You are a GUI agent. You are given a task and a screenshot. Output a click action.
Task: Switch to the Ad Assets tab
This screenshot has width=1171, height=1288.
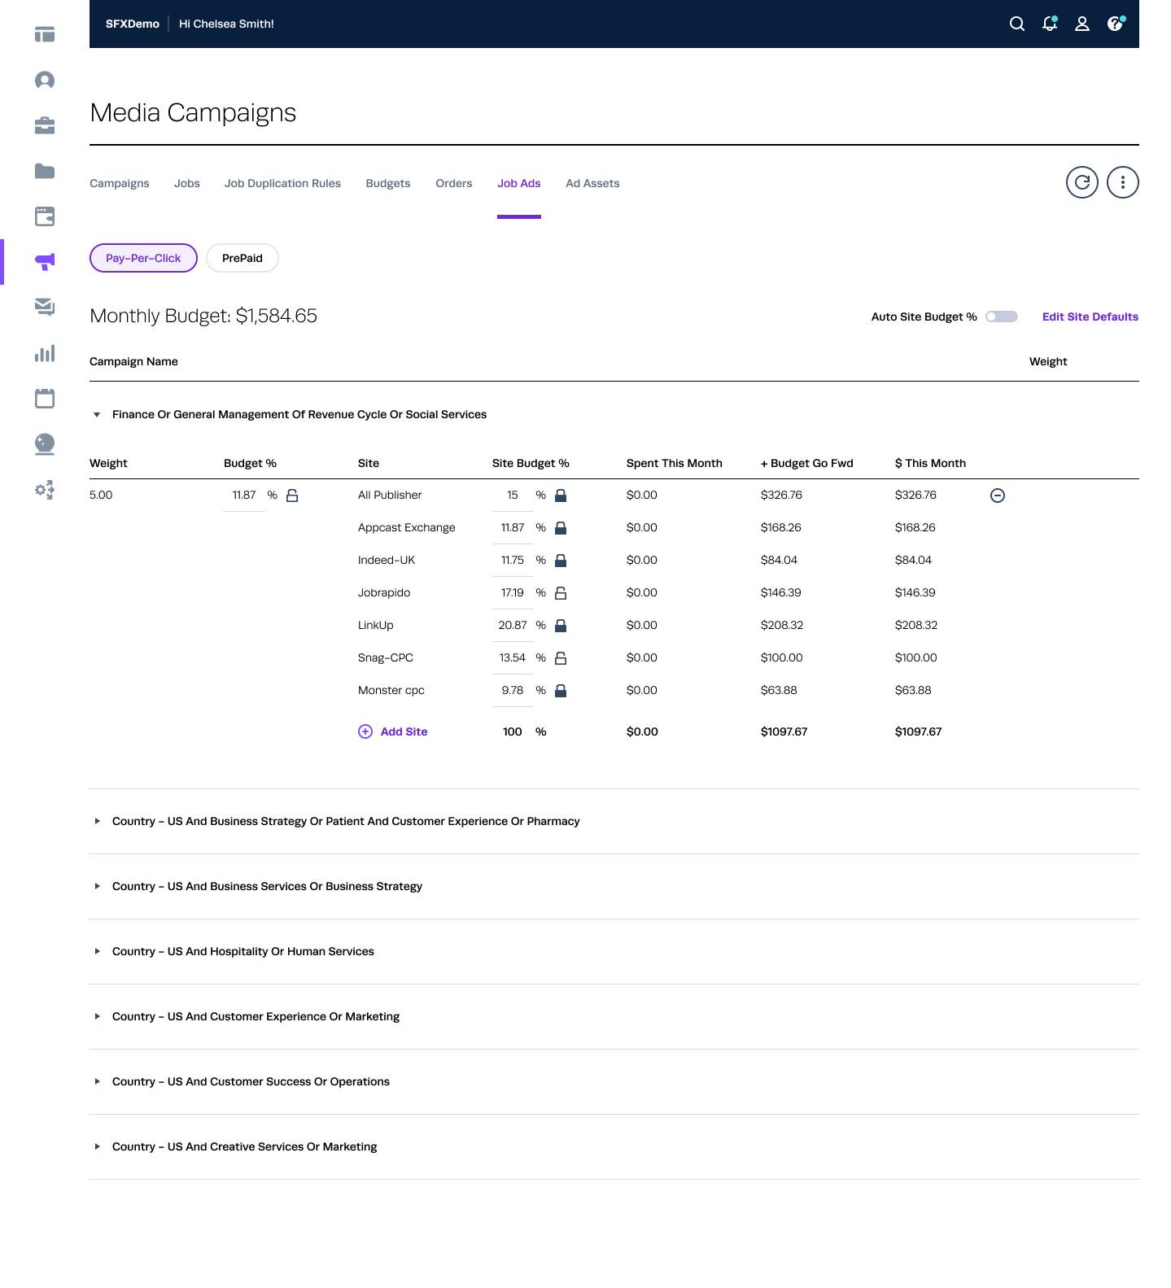(x=592, y=183)
